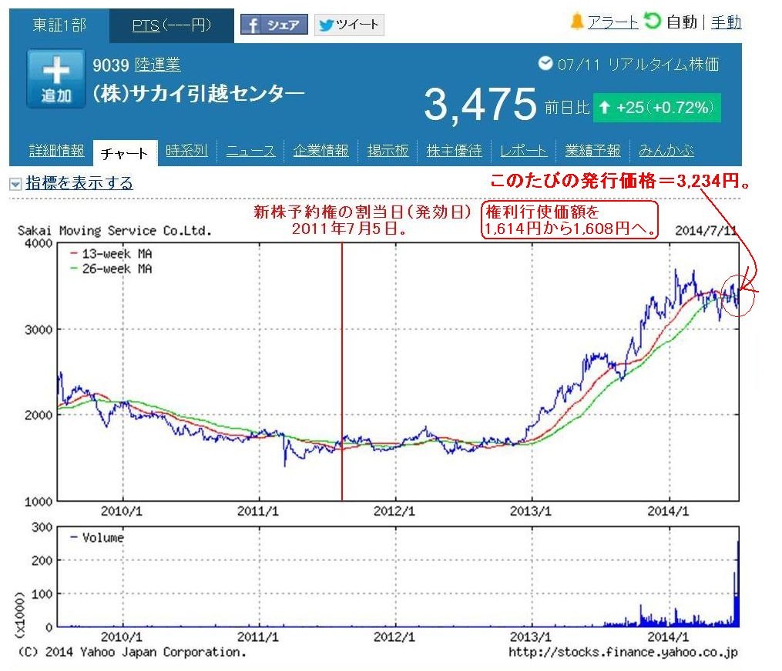The height and width of the screenshot is (671, 782).
Task: Select the 東証1部 tab
Action: 59,25
